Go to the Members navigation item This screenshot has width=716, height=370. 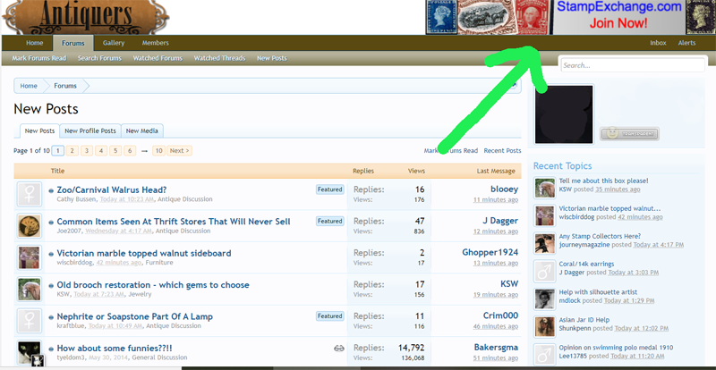155,43
